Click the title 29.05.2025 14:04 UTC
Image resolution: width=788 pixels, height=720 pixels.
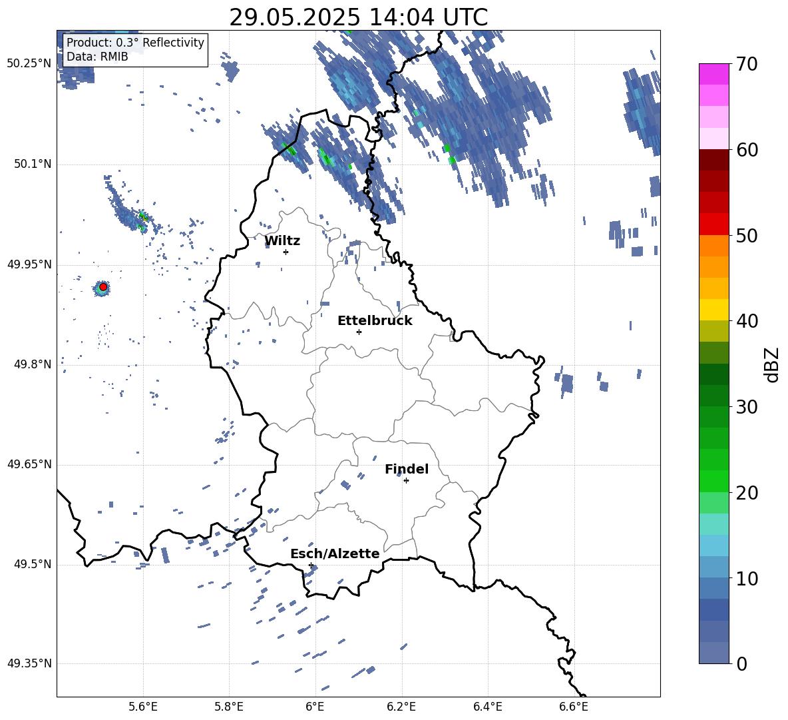pos(358,17)
